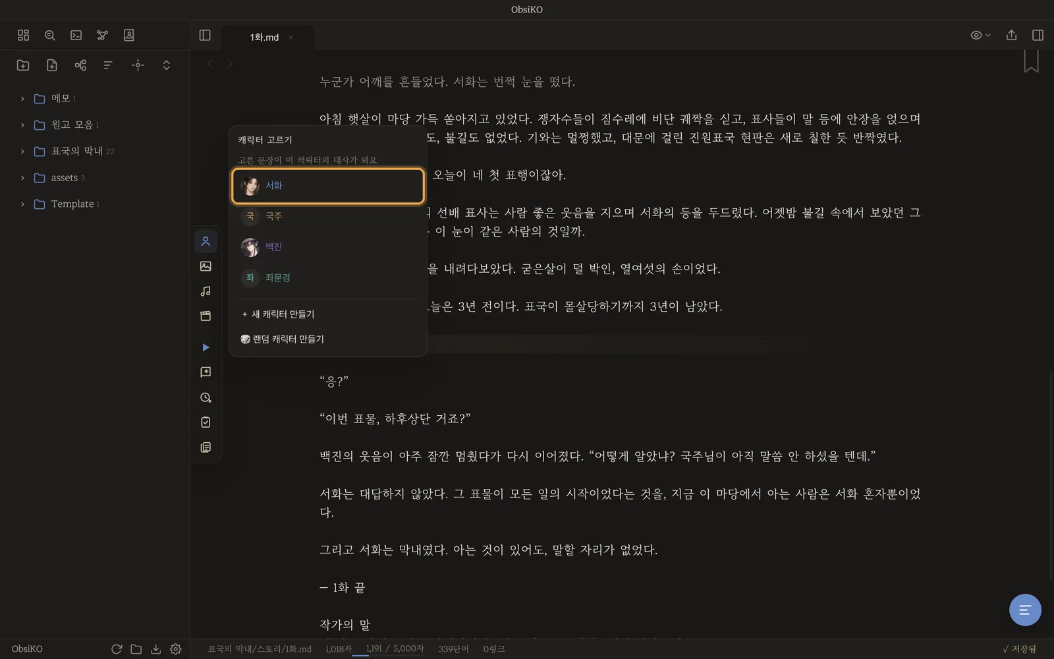Click the 저장됨 saved status indicator
This screenshot has height=659, width=1054.
point(1019,649)
